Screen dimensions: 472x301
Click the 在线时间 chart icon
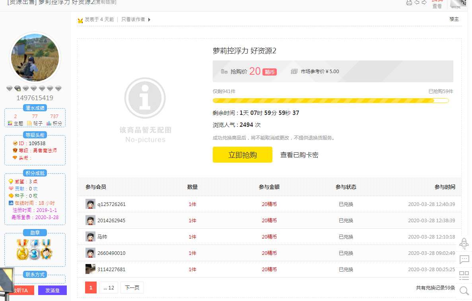point(11,203)
